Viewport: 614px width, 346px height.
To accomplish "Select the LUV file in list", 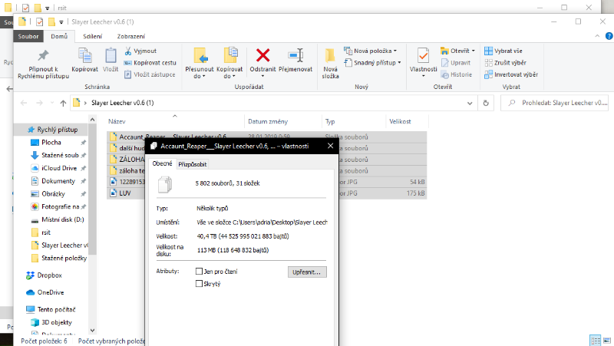I will point(125,193).
